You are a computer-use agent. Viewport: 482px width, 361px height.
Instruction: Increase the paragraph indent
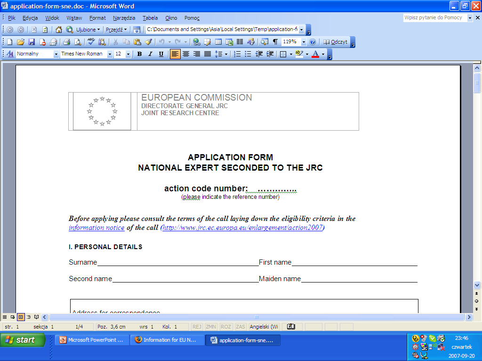coord(270,54)
